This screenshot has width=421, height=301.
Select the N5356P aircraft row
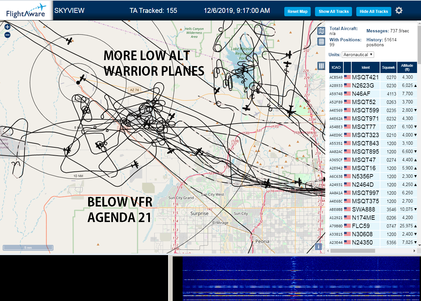pyautogui.click(x=373, y=176)
